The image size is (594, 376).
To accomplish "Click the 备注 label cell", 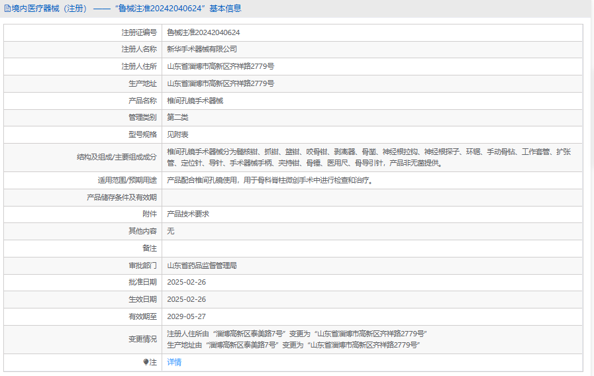I will pos(83,248).
